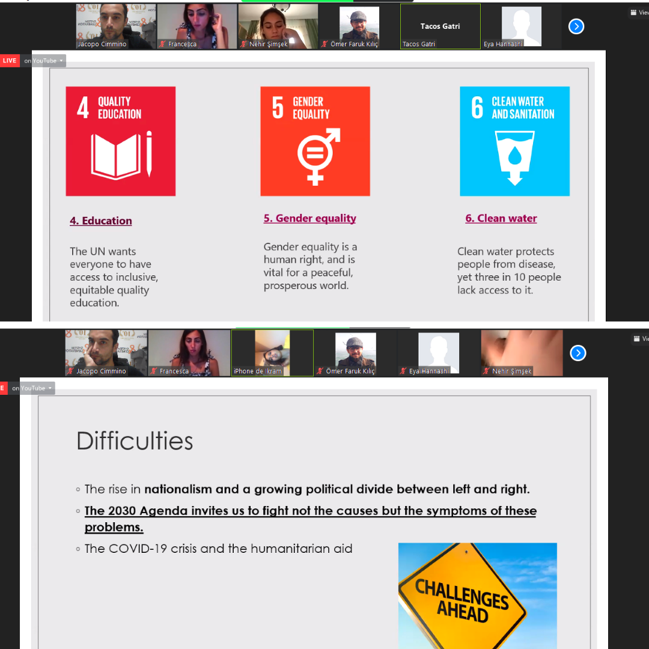Click the 'The UN wants everyone to have access' paragraph
649x649 pixels.
(x=114, y=277)
